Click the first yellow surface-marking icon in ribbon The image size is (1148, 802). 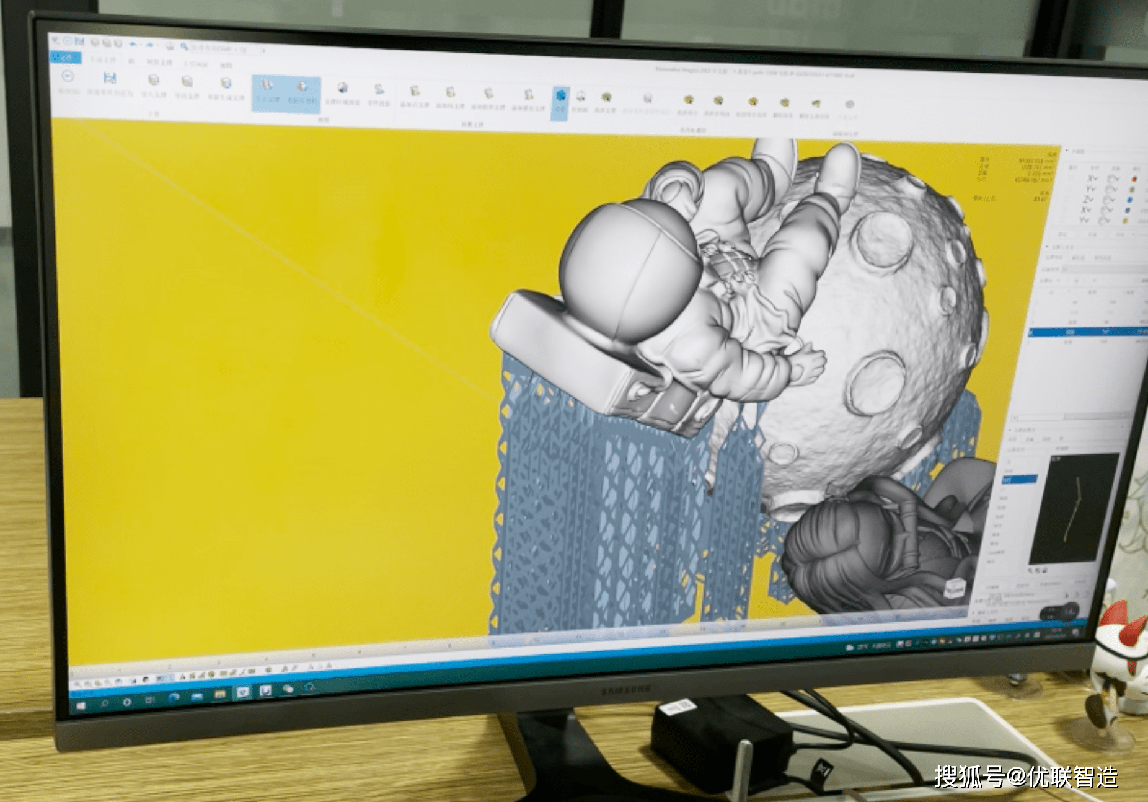688,99
